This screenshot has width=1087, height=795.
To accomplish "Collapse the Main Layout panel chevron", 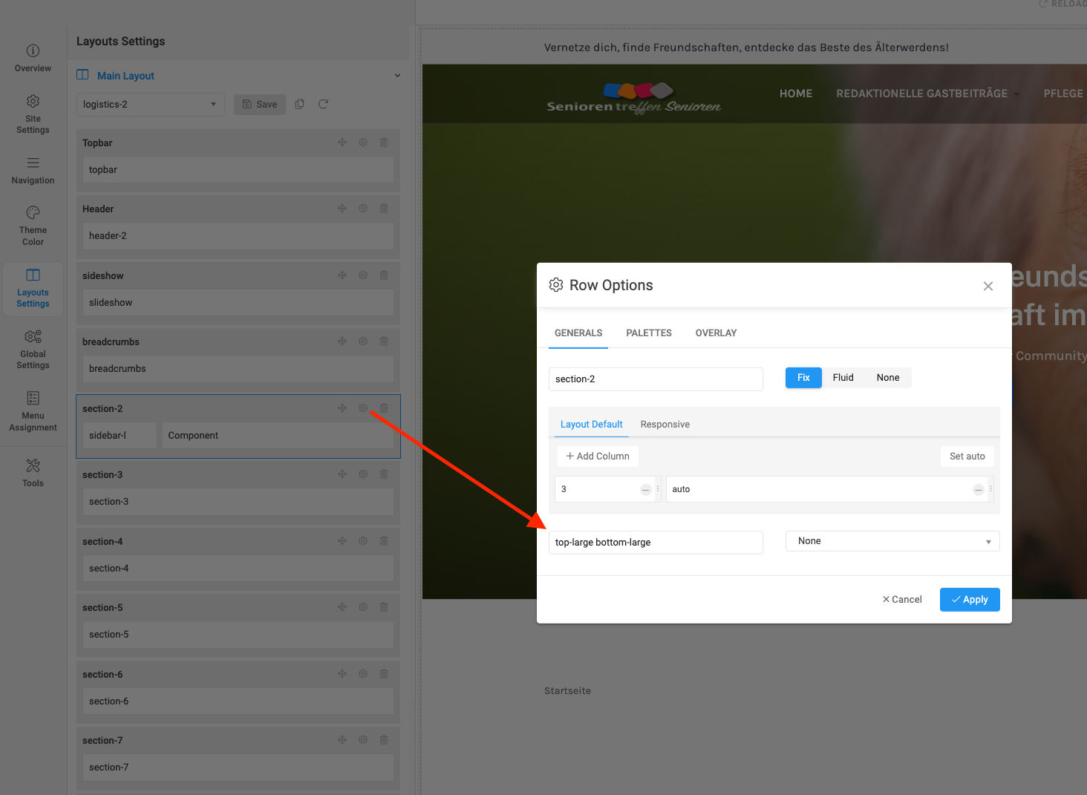I will (397, 76).
